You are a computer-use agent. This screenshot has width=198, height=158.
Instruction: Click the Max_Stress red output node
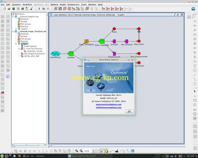pos(139,41)
